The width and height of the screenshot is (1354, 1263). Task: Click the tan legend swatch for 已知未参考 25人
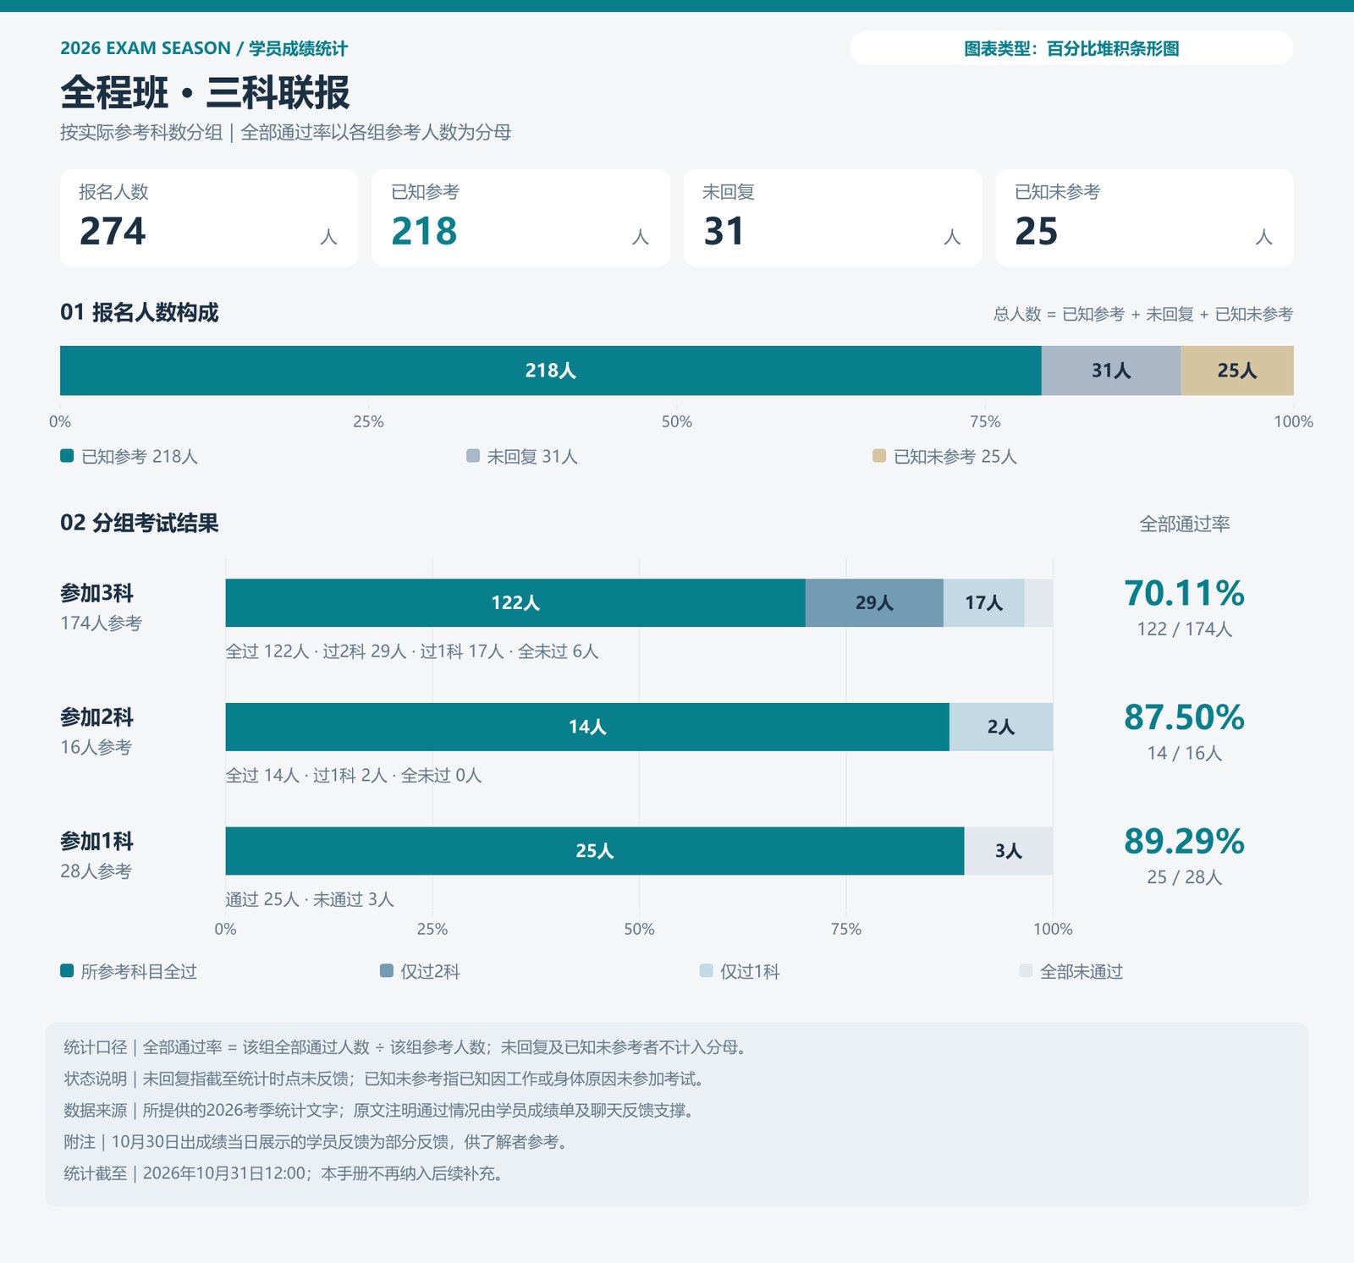pyautogui.click(x=879, y=456)
